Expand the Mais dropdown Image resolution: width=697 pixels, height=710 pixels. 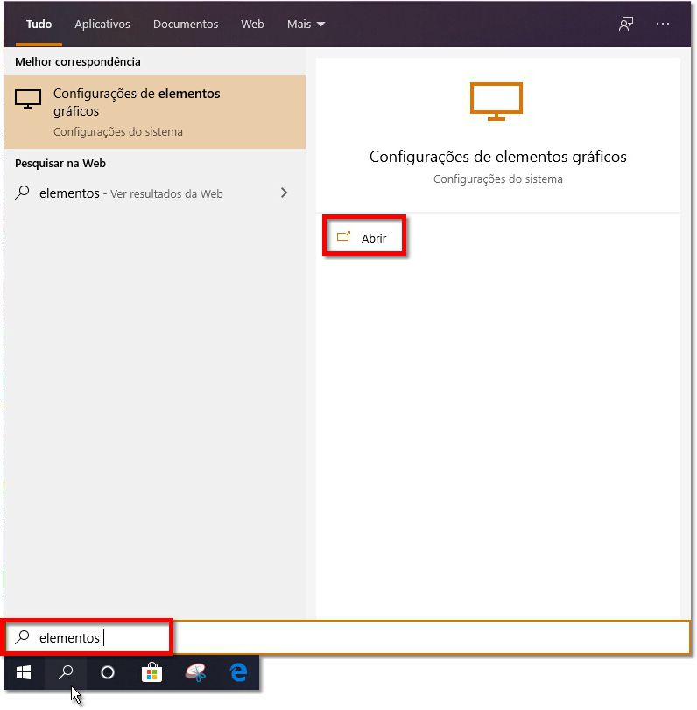click(306, 24)
